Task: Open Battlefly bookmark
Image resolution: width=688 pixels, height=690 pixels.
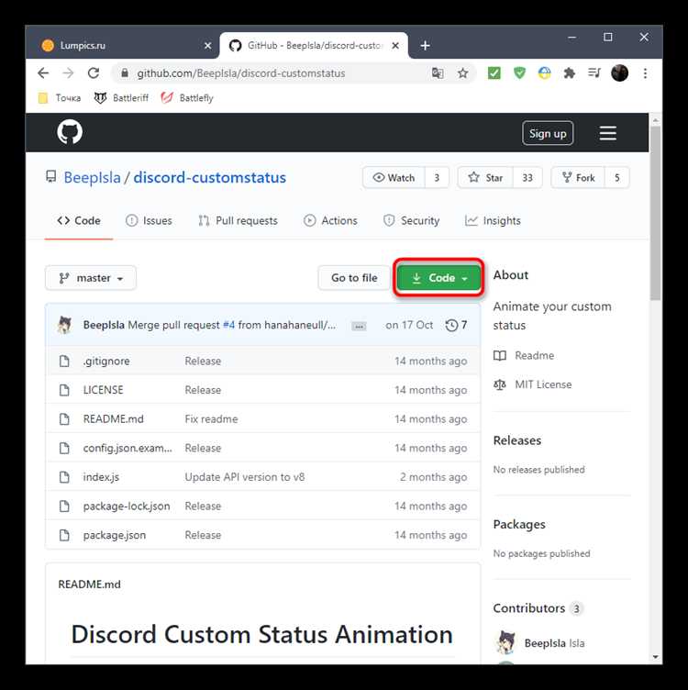Action: click(187, 97)
